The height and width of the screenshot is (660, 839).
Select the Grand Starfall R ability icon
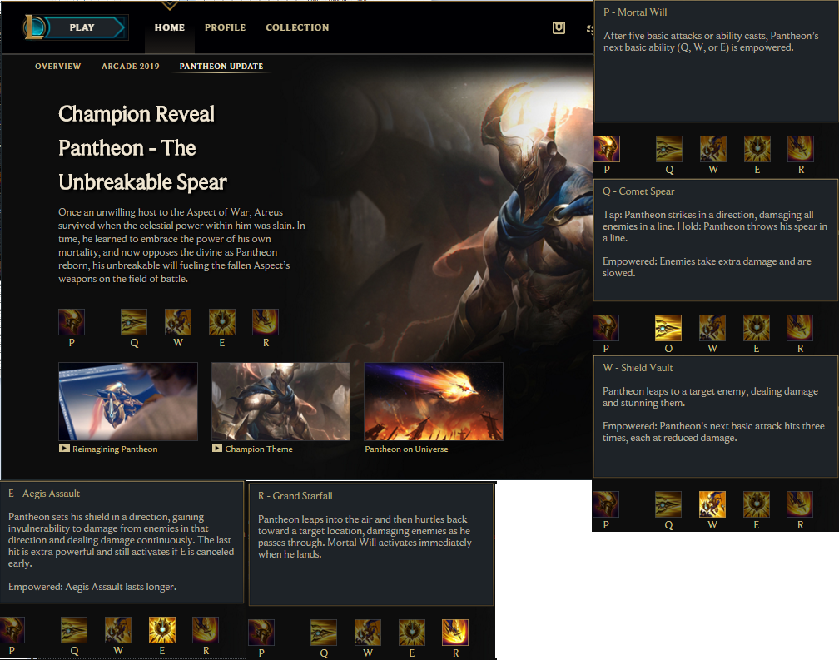coord(266,322)
